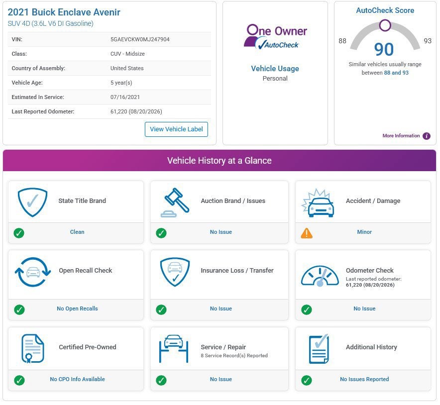Click the Country of Assembly value United States
Viewport: 440px width, 405px height.
[x=127, y=68]
